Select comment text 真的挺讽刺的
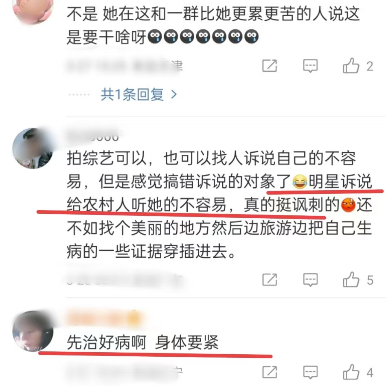The image size is (386, 386). click(292, 204)
